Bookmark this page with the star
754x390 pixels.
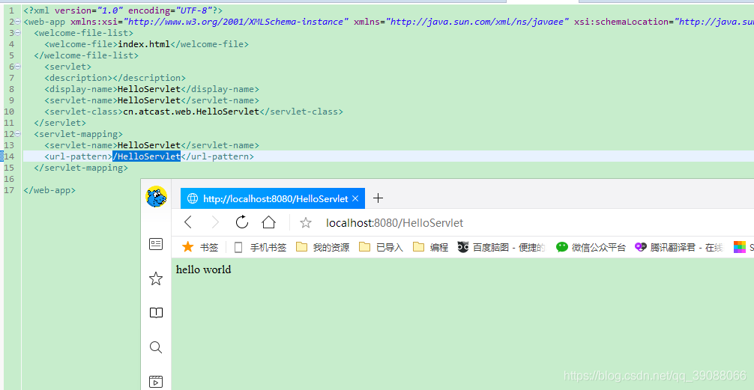click(305, 223)
